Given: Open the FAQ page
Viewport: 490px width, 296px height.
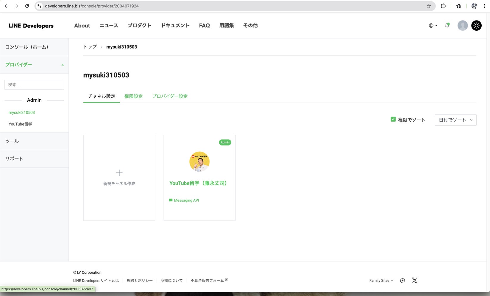Looking at the screenshot, I should pyautogui.click(x=205, y=26).
